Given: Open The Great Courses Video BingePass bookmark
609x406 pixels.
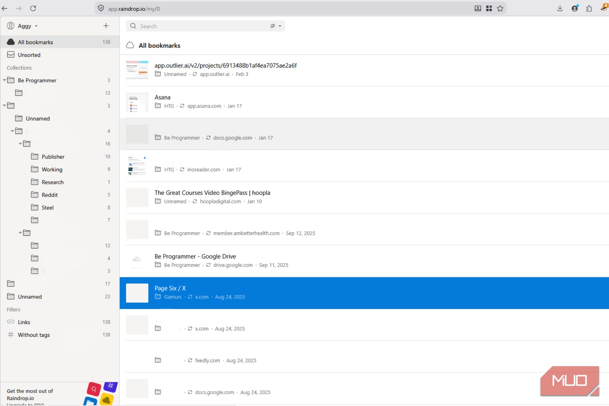Looking at the screenshot, I should 364,197.
